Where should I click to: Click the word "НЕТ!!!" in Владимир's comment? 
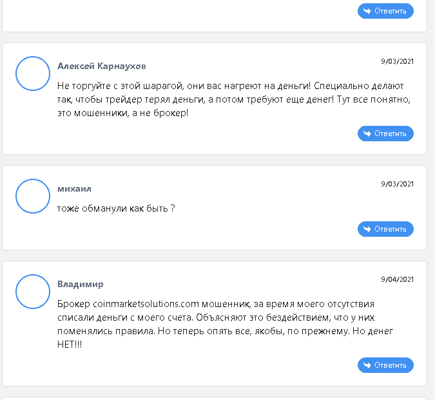click(70, 345)
